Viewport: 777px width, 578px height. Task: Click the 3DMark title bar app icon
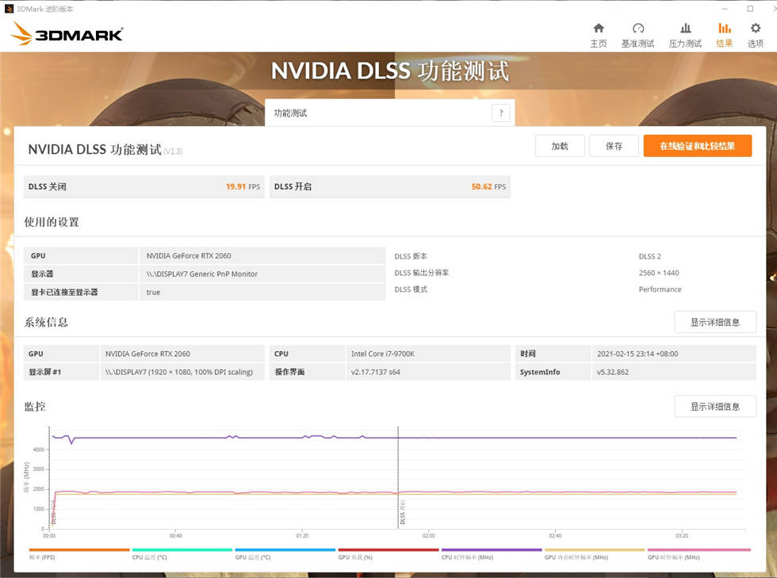click(x=9, y=9)
